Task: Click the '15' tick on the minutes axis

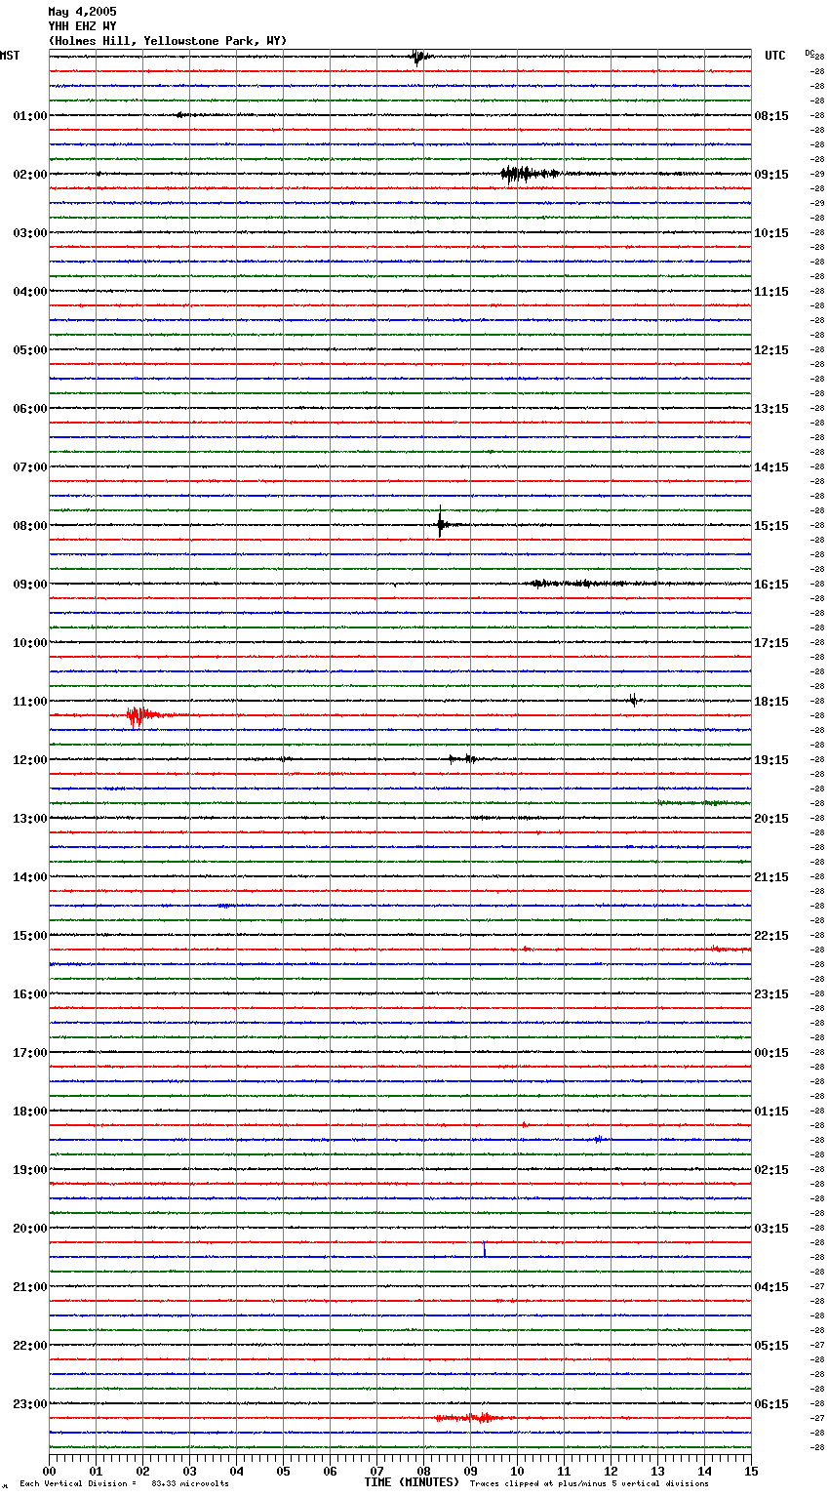Action: (751, 1471)
